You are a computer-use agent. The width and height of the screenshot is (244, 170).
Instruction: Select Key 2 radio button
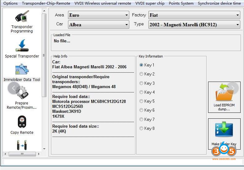141,74
